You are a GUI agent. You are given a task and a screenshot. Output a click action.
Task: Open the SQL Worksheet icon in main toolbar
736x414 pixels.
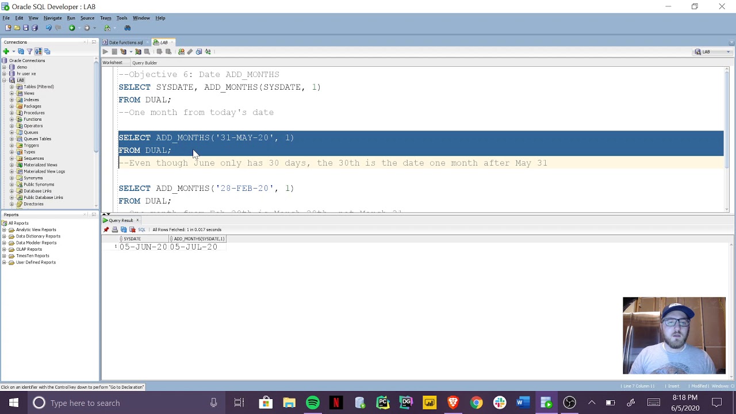click(x=108, y=28)
